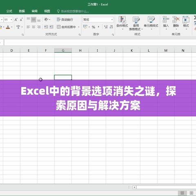Open the fill color dropdown arrow
Screen dimensions: 196x196
(4, 27)
